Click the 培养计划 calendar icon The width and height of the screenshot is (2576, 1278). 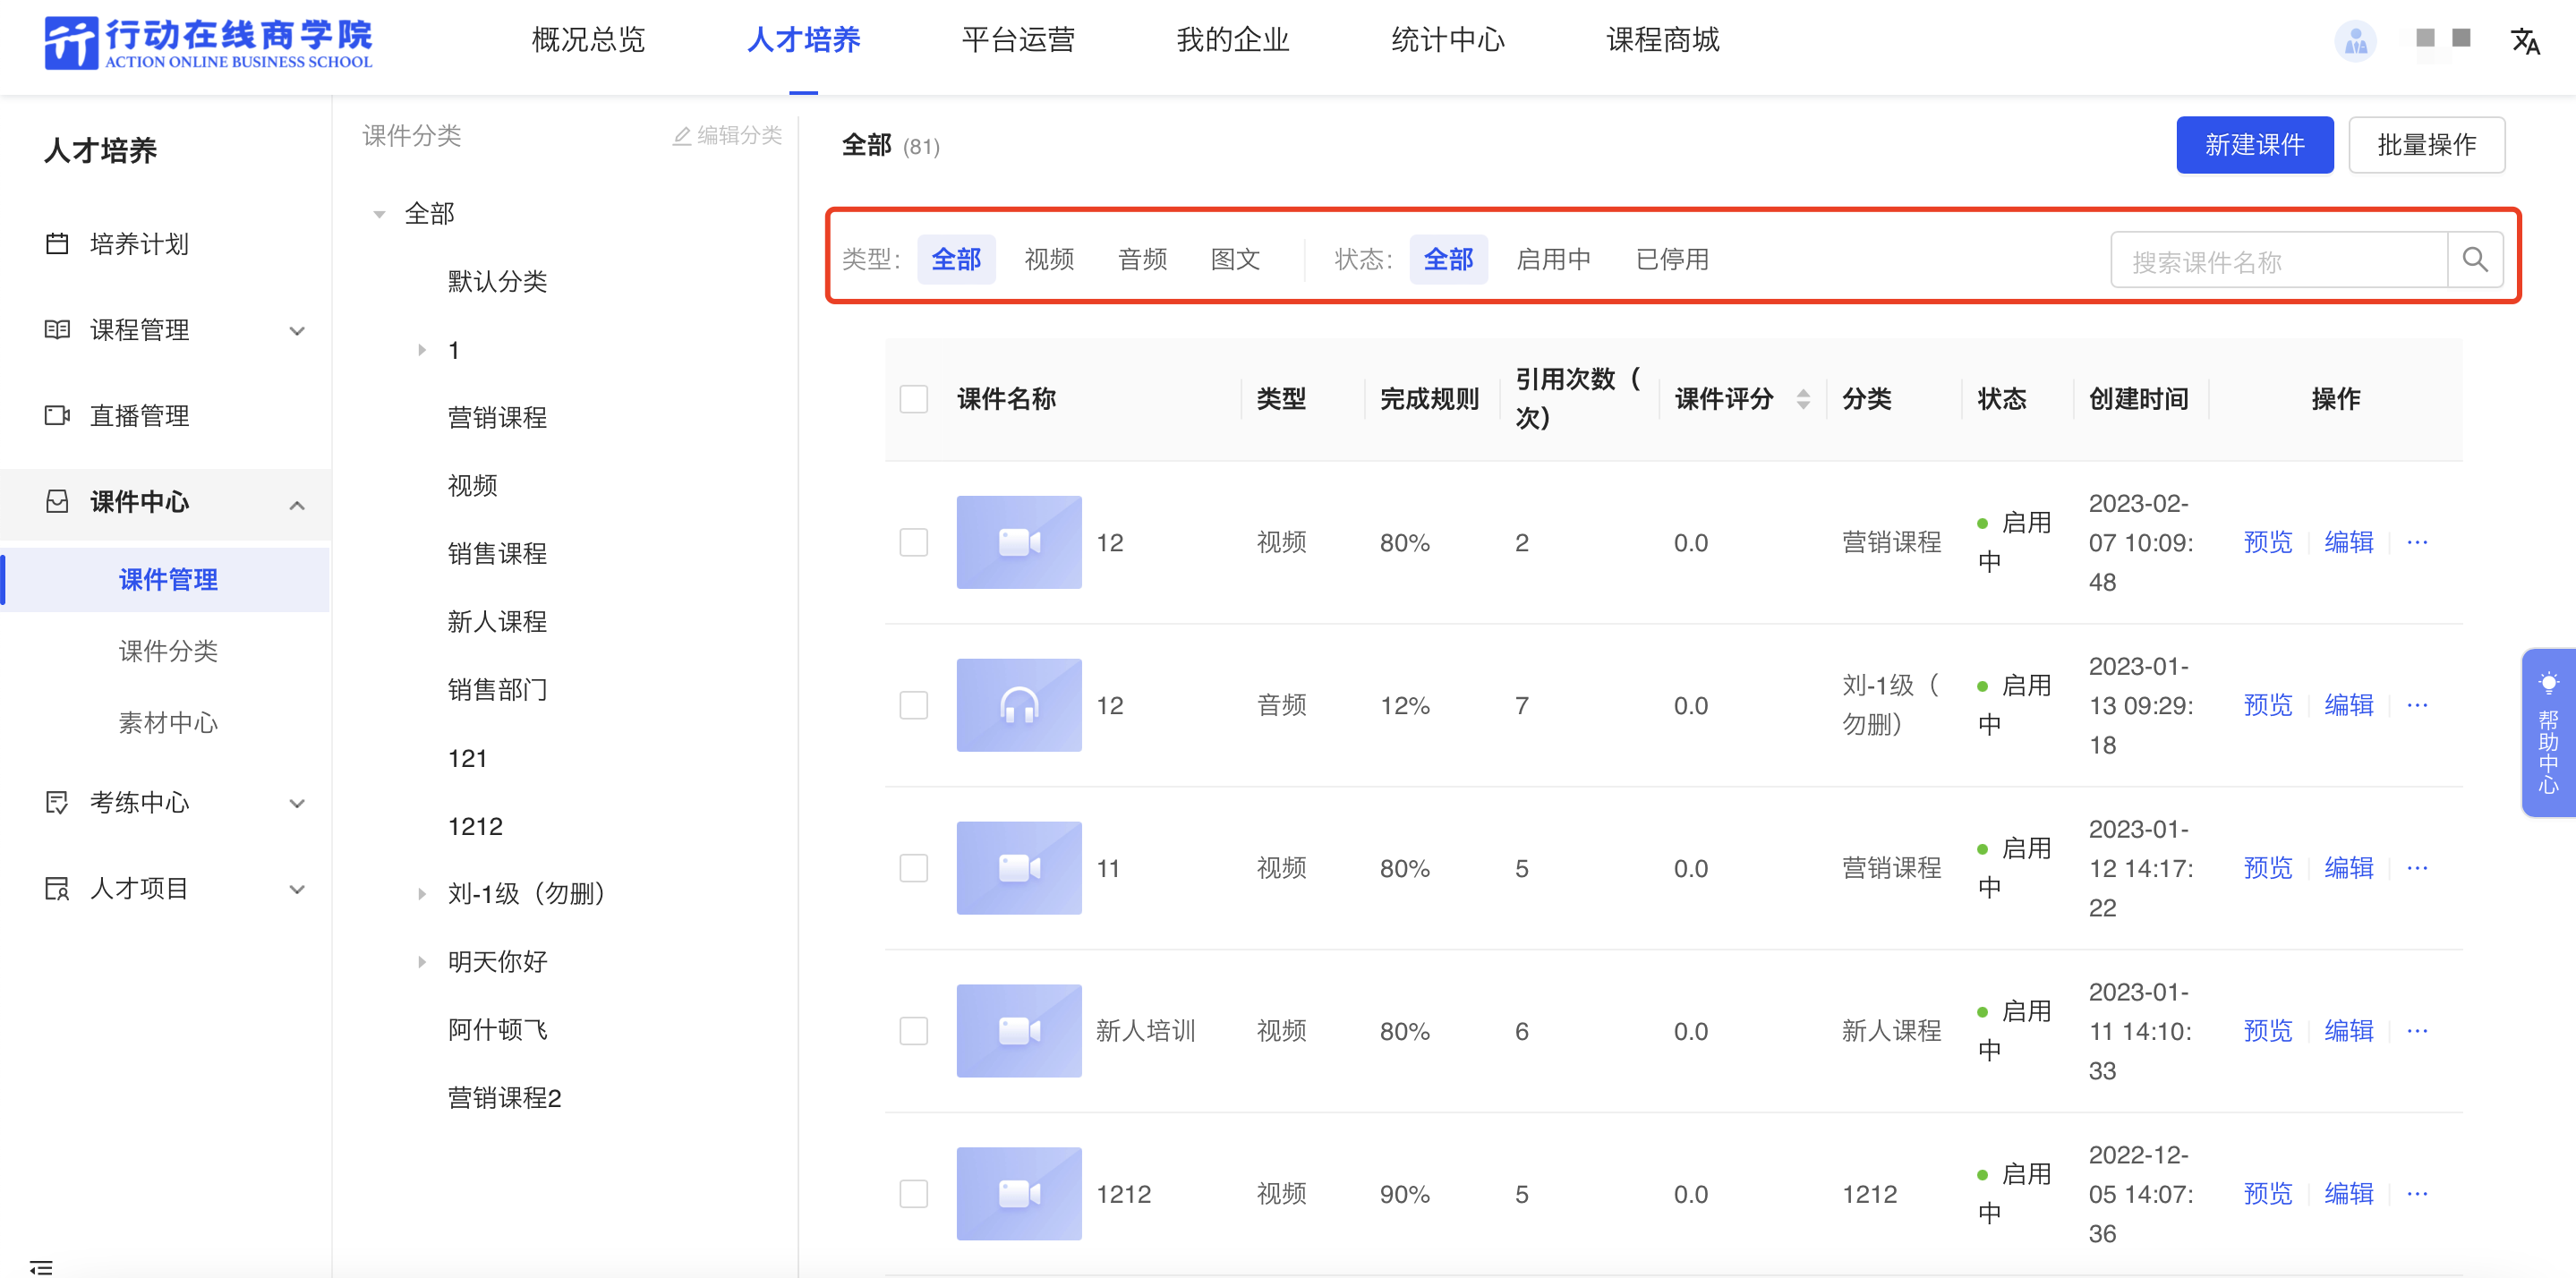57,244
